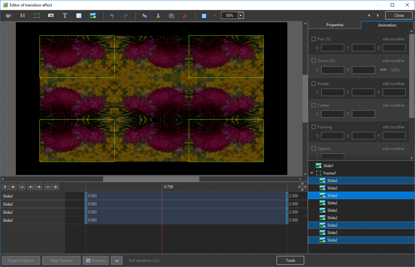Add a mask using the M icon
The width and height of the screenshot is (415, 267).
point(22,16)
